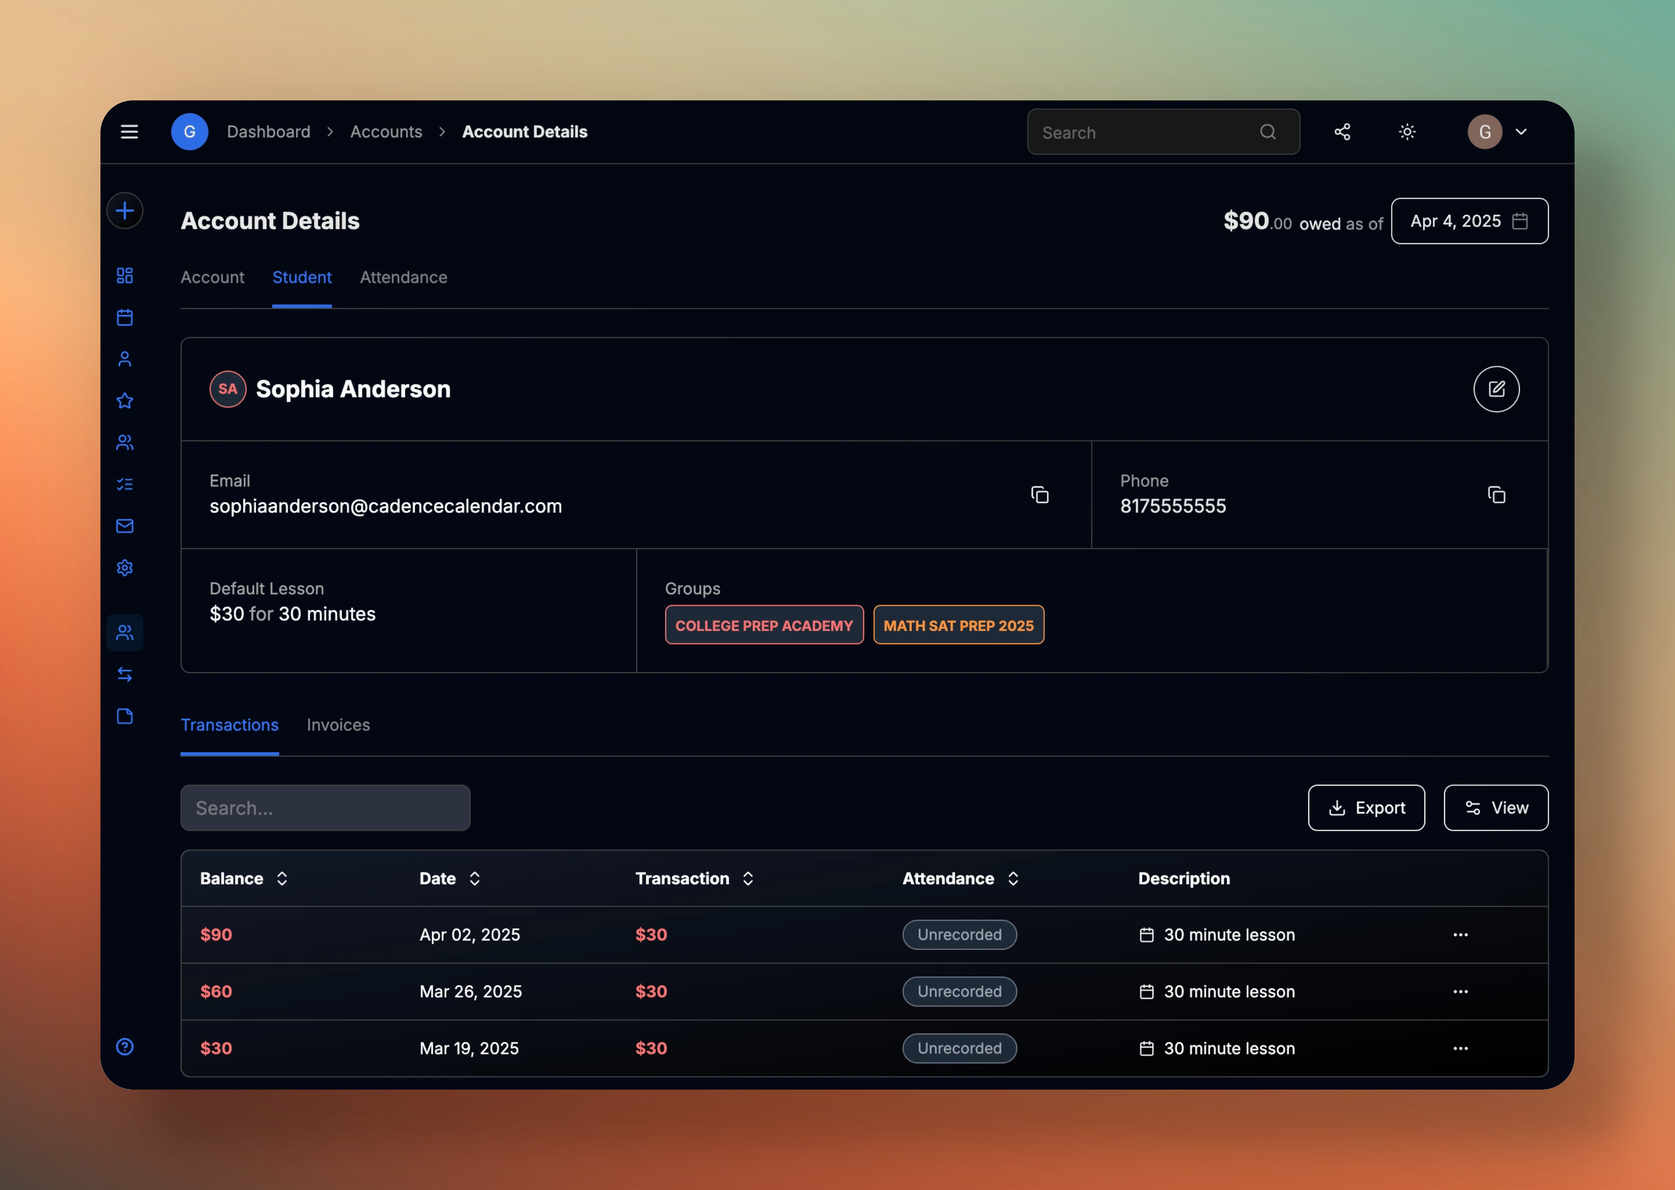Click Unrecorded badge for Mar 19, 2025
1675x1190 pixels.
[959, 1048]
